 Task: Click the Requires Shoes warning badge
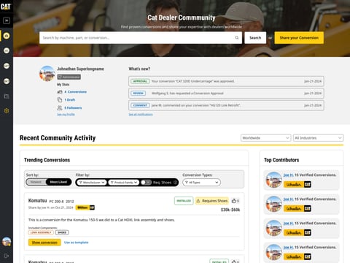(212, 201)
